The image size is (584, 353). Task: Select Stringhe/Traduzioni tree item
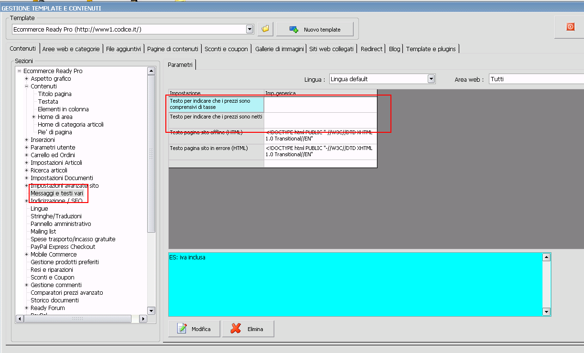tap(56, 216)
